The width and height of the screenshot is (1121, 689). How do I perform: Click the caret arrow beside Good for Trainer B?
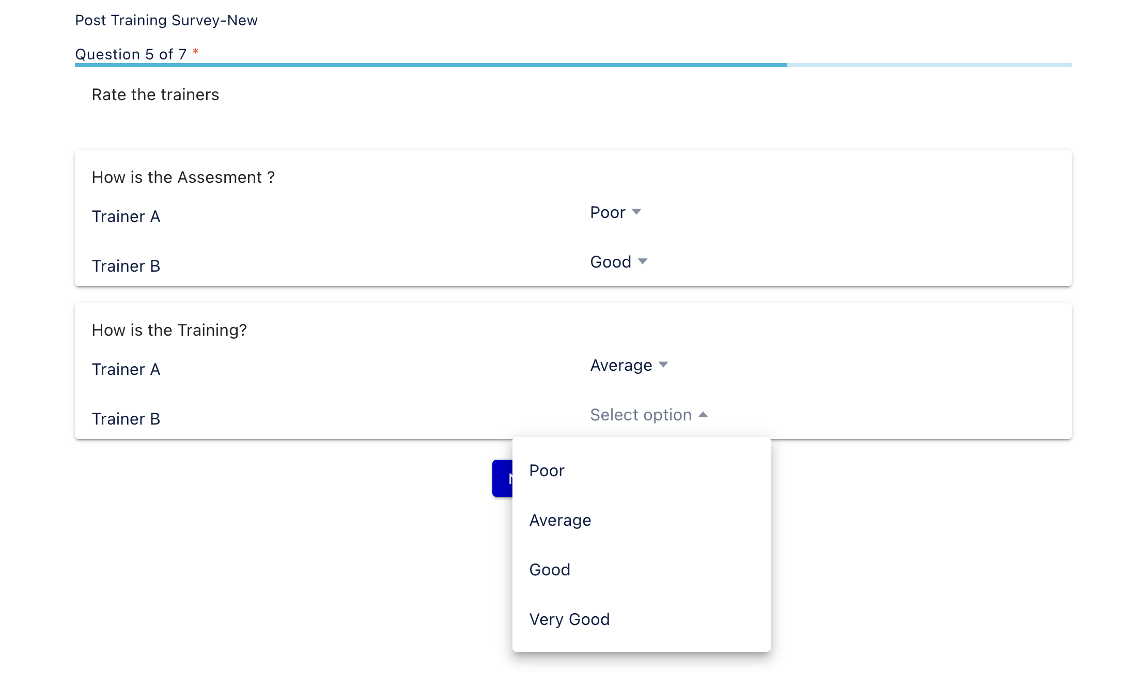pos(643,261)
